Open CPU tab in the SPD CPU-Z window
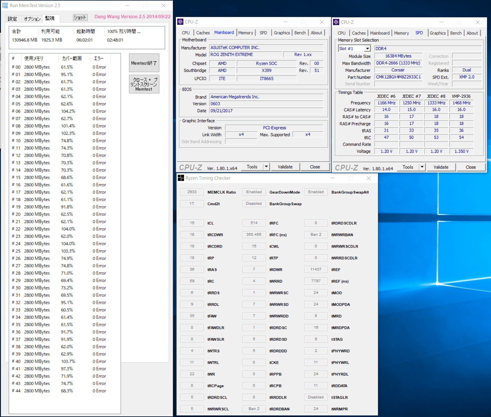 (342, 33)
